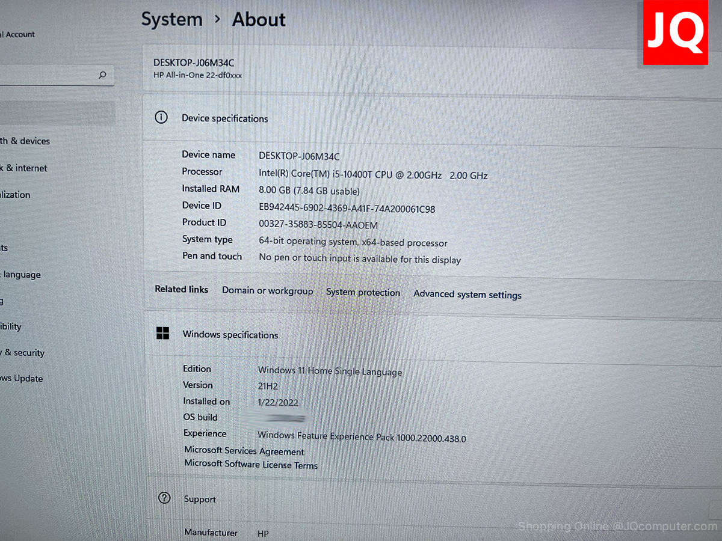This screenshot has height=541, width=722.
Task: Open Bluetooth & devices in sidebar
Action: 25,141
